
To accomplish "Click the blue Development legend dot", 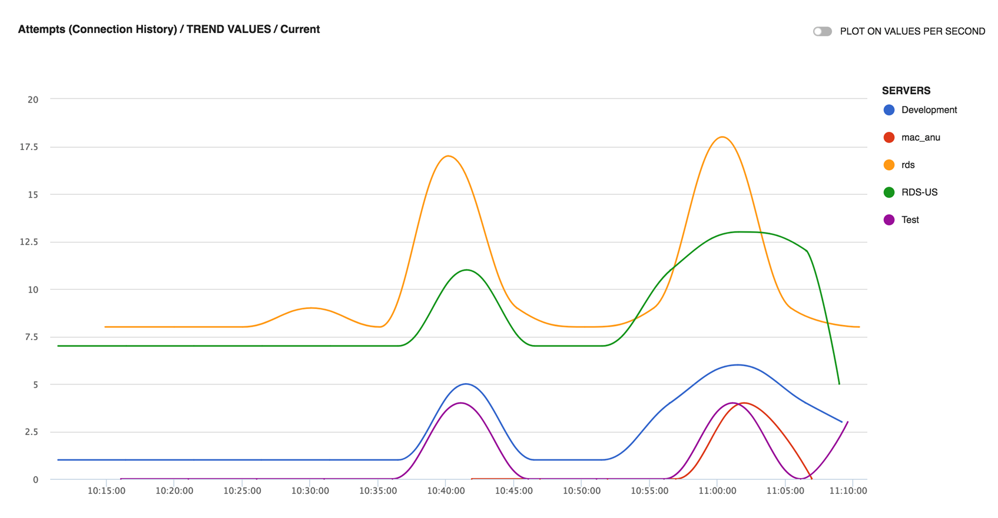I will 889,110.
